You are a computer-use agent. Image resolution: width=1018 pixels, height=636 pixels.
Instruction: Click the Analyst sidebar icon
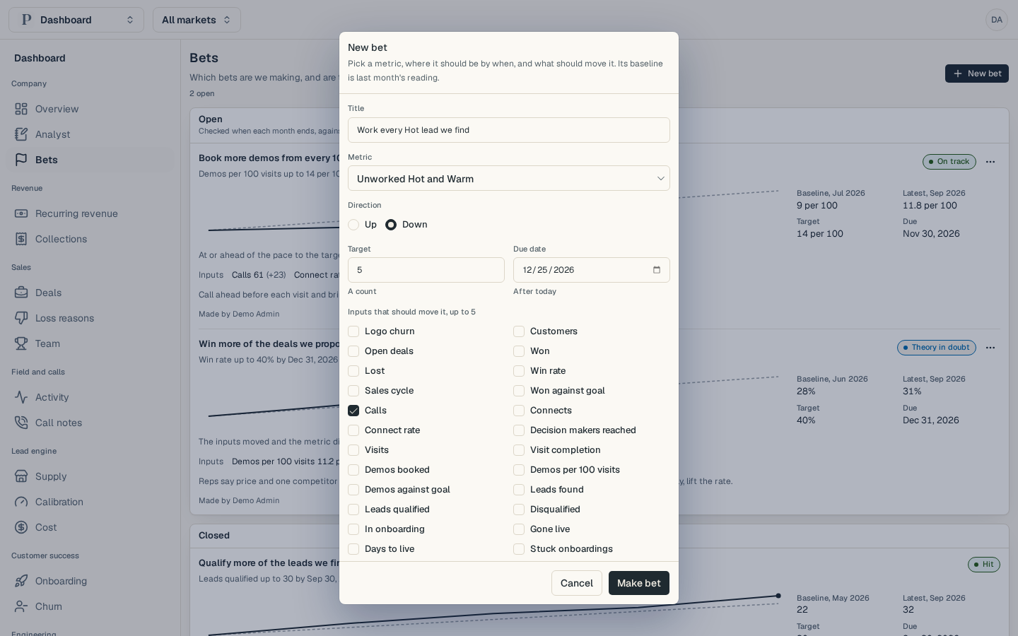click(21, 134)
